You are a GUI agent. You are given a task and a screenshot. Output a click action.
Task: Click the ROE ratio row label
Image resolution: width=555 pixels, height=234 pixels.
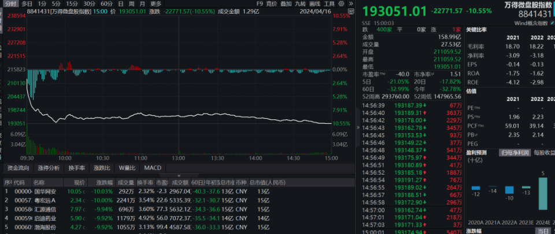click(x=472, y=82)
